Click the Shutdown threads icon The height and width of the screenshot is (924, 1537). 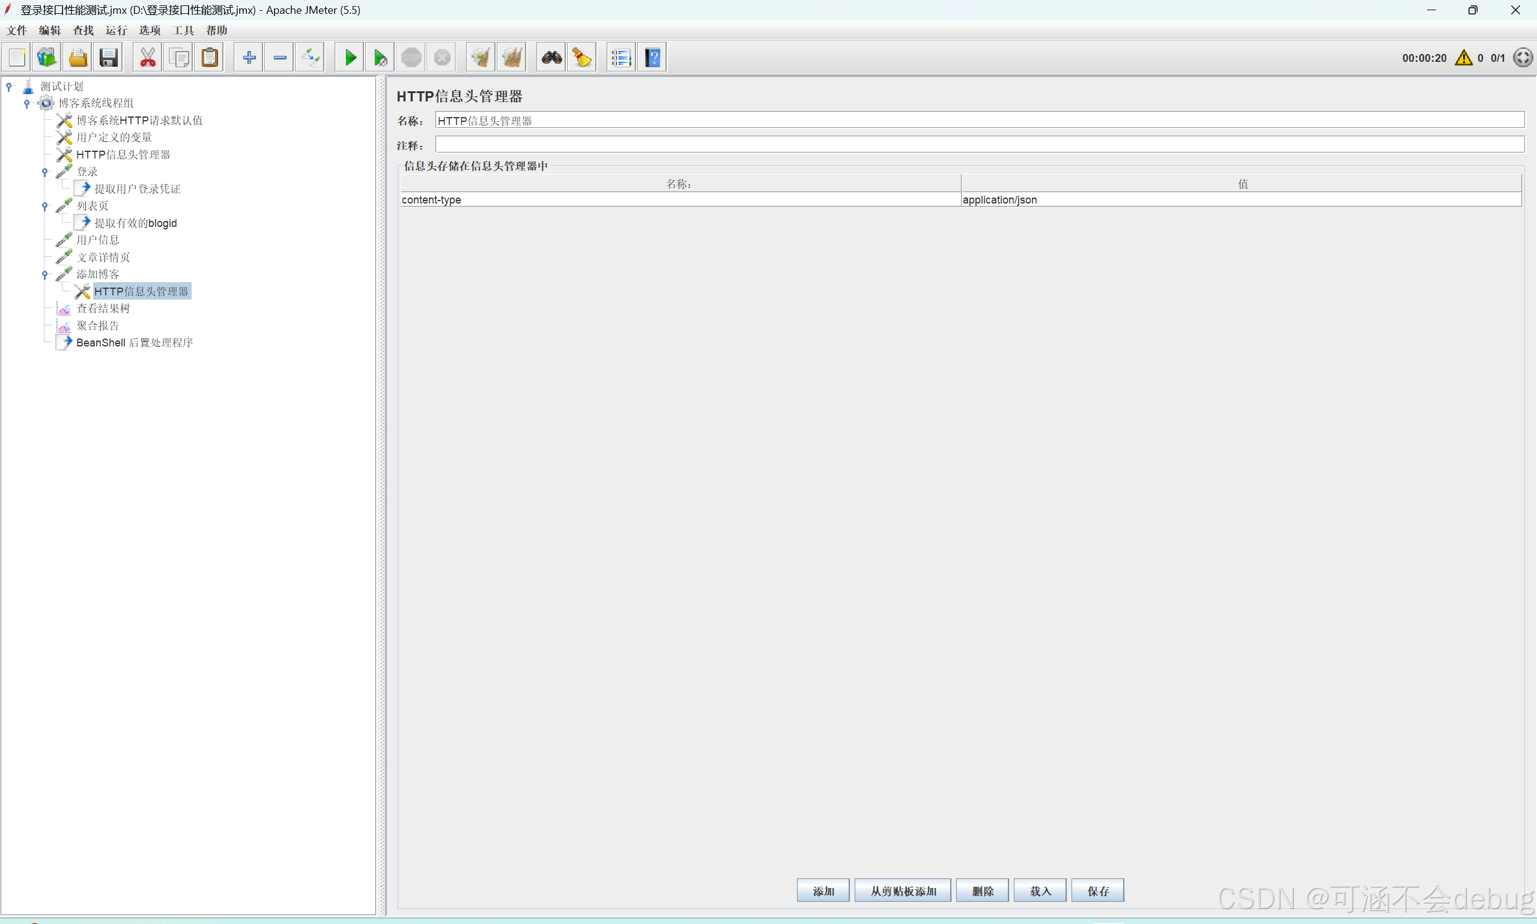[442, 57]
